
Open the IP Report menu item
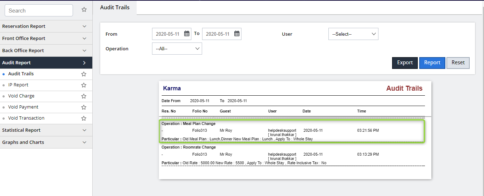[18, 85]
